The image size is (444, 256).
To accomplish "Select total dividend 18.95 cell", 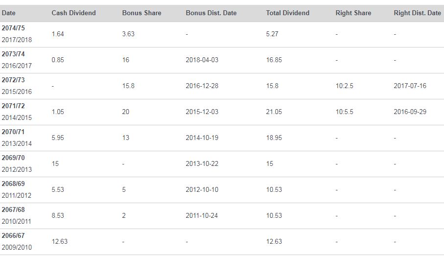I will click(274, 138).
